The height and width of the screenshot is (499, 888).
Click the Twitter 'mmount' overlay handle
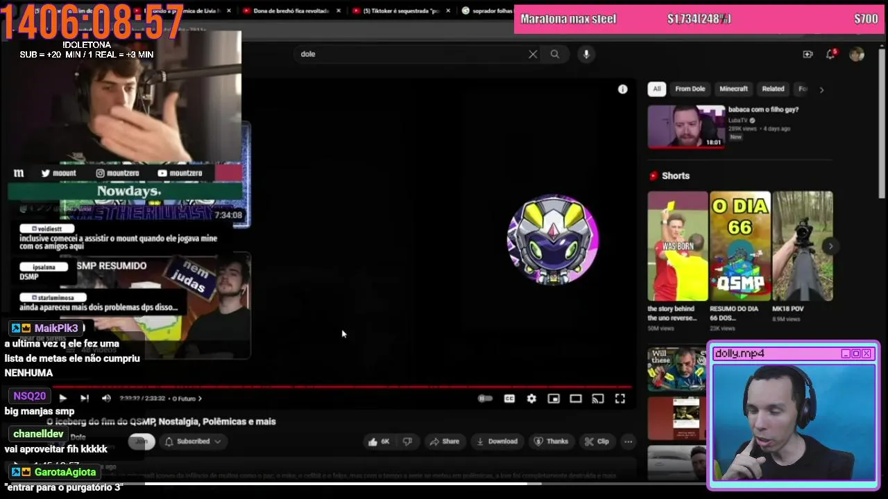click(58, 173)
